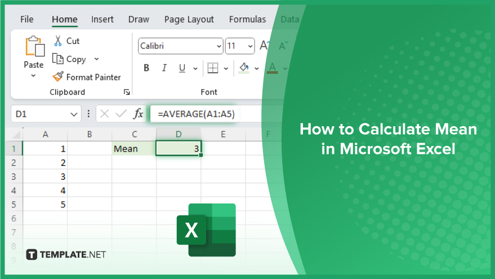Click the Insert Function fx icon
The image size is (495, 279).
click(139, 114)
